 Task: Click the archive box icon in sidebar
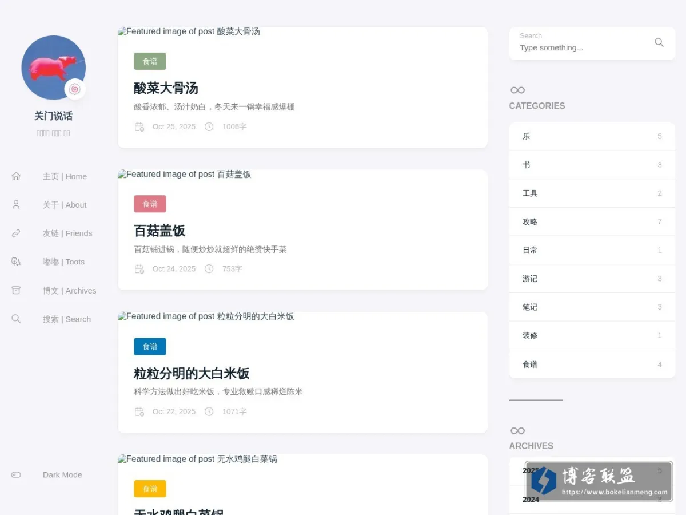point(16,291)
